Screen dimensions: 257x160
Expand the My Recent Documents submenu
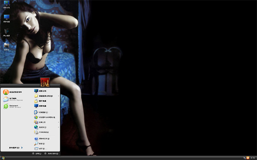(x=47, y=96)
